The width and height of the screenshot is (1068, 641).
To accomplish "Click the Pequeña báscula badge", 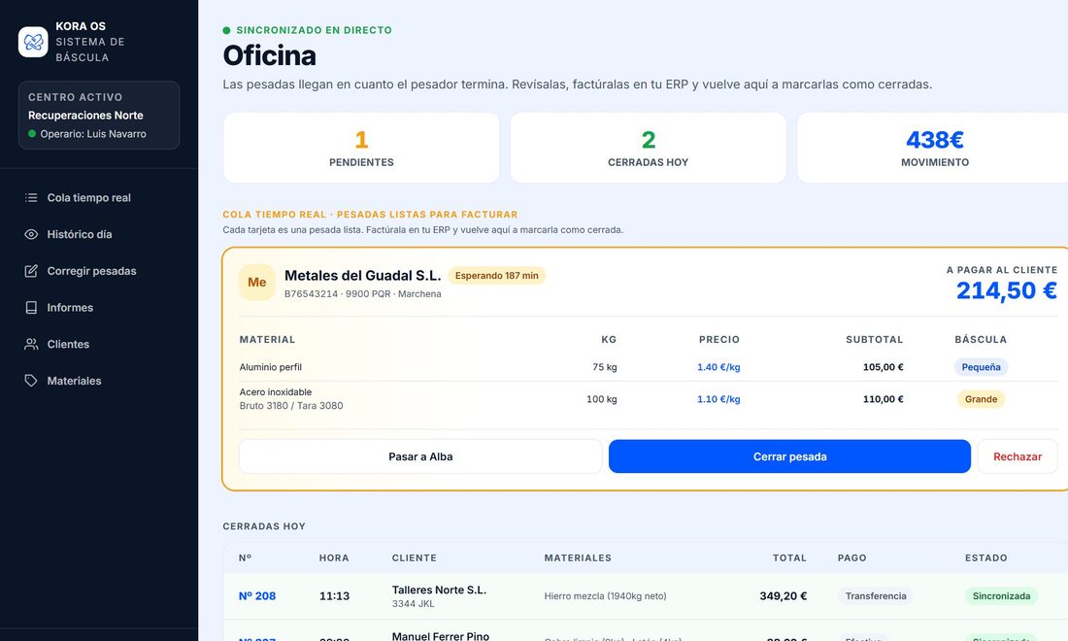I will (x=981, y=367).
